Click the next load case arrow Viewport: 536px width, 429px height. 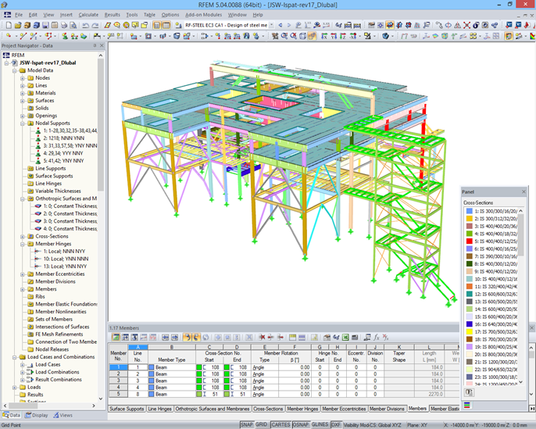289,25
